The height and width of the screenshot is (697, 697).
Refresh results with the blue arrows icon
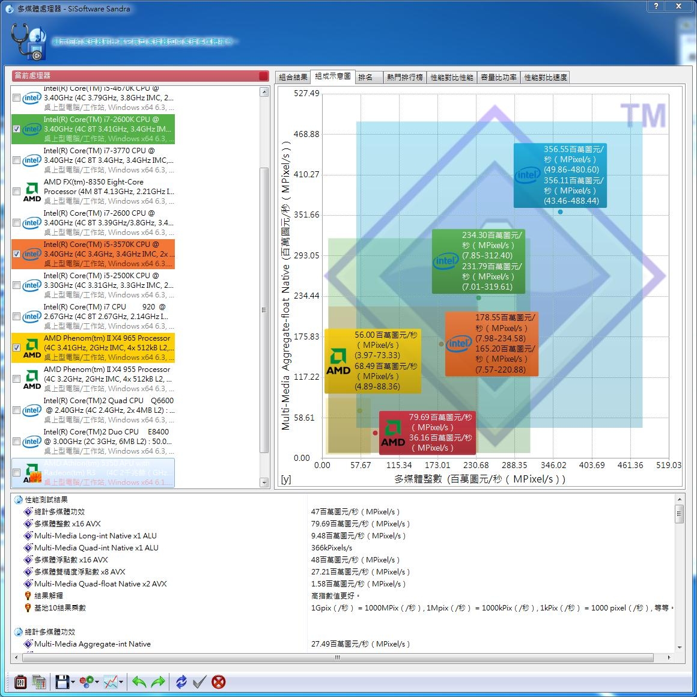click(181, 681)
